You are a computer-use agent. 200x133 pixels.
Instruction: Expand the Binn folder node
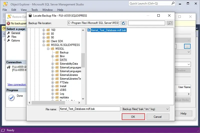[52, 56]
